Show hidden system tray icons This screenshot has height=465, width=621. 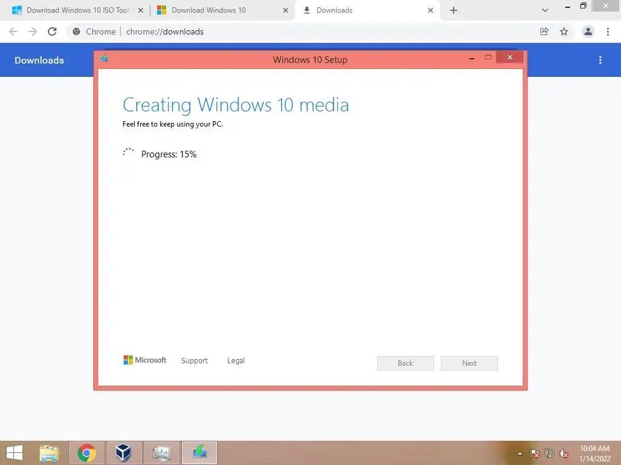(x=520, y=453)
